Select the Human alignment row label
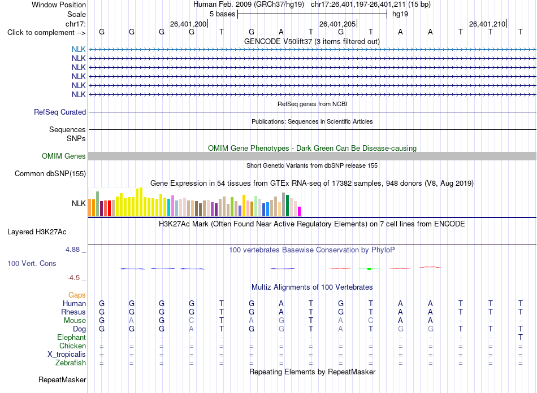 [x=74, y=303]
